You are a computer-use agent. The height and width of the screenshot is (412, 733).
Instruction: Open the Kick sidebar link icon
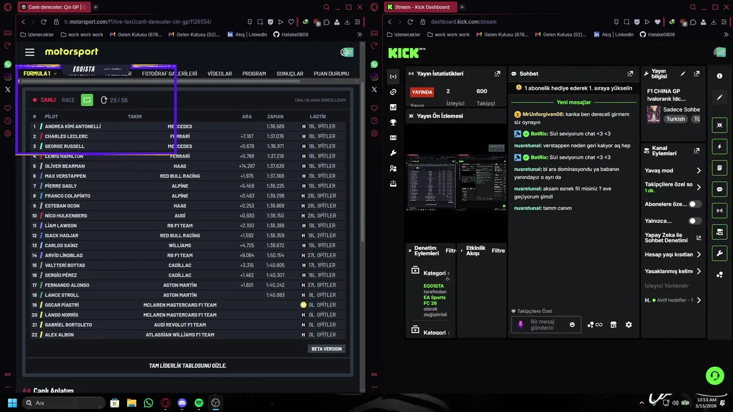point(393,92)
